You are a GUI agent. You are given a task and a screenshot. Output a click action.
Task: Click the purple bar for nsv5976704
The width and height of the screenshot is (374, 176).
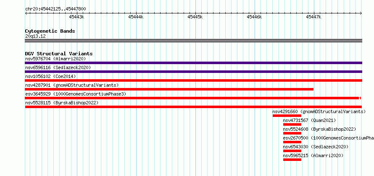click(193, 63)
